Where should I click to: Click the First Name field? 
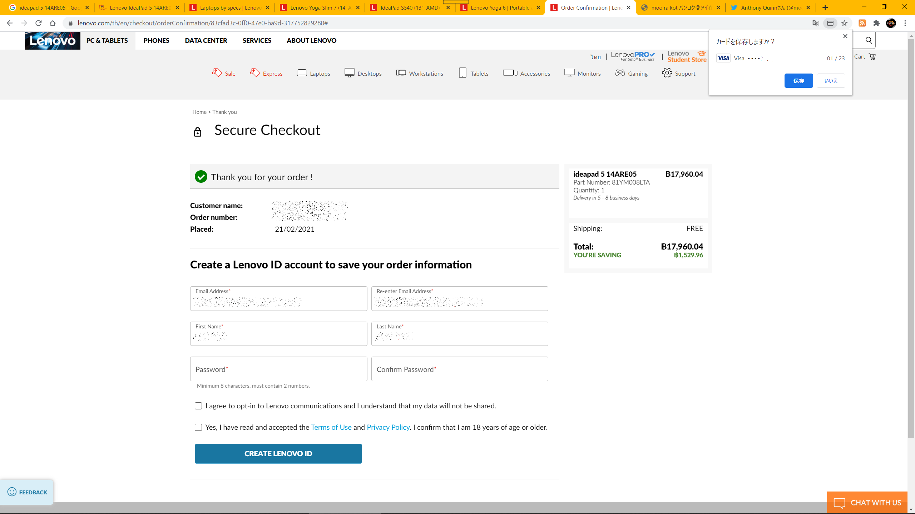[278, 334]
